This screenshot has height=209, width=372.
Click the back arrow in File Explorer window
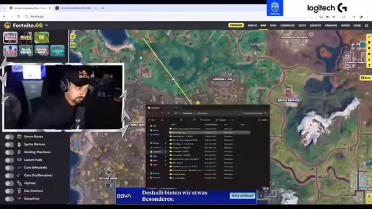pos(149,113)
